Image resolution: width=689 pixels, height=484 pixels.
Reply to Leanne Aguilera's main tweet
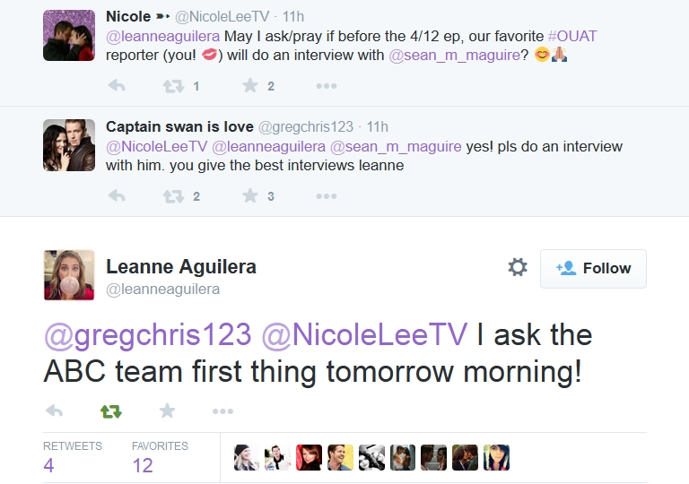[x=54, y=411]
